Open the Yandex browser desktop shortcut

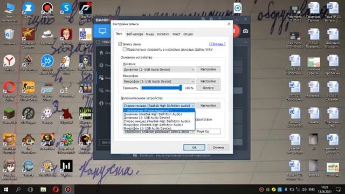coord(9,64)
